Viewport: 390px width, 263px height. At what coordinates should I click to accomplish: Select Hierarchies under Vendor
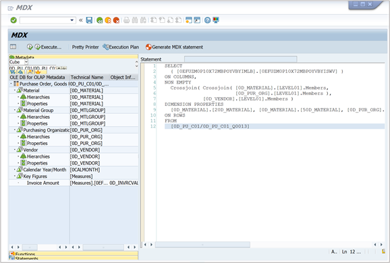[38, 156]
